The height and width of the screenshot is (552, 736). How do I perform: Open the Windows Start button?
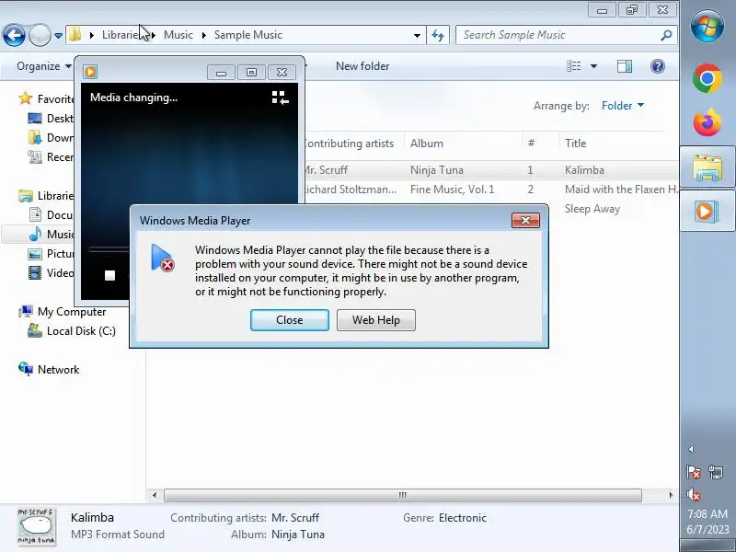707,25
